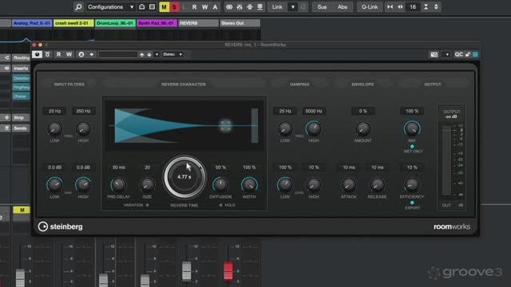Toggle the RoomWorks plugin power button

pyautogui.click(x=37, y=54)
